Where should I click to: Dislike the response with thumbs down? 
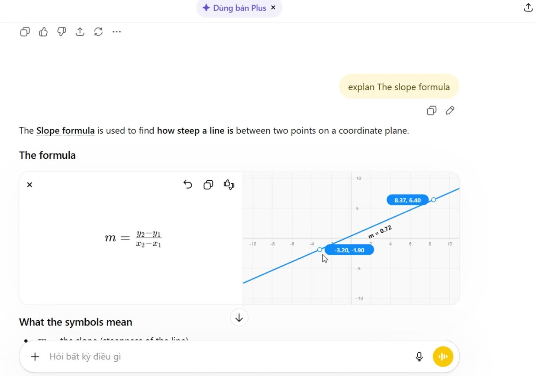pyautogui.click(x=62, y=32)
